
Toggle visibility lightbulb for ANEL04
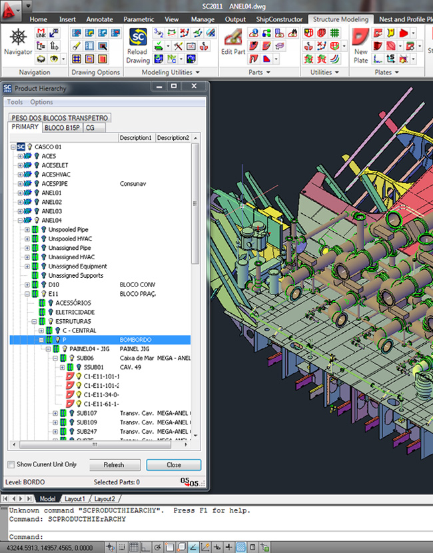(x=37, y=220)
